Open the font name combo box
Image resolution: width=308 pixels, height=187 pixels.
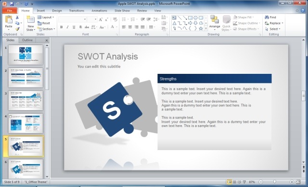[73, 19]
